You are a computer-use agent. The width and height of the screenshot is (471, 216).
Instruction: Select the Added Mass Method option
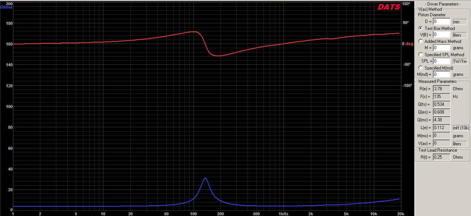click(421, 41)
